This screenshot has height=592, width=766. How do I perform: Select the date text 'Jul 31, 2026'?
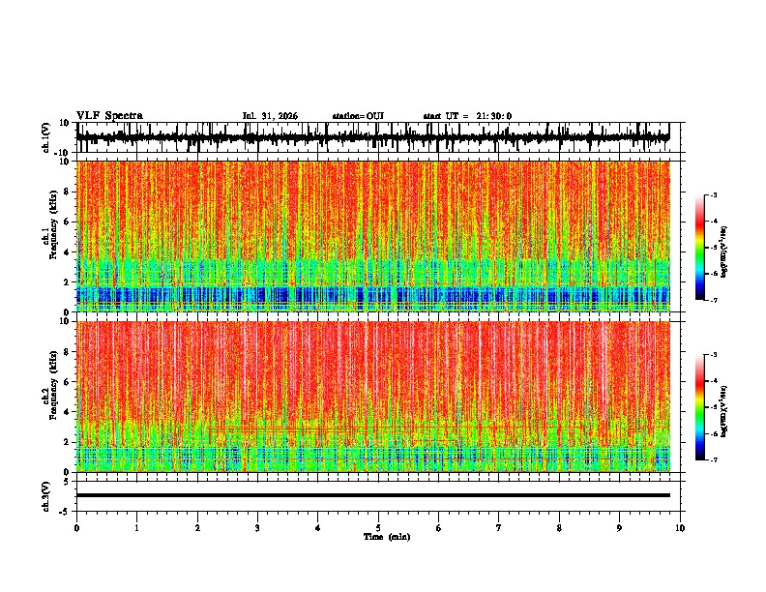click(x=270, y=116)
